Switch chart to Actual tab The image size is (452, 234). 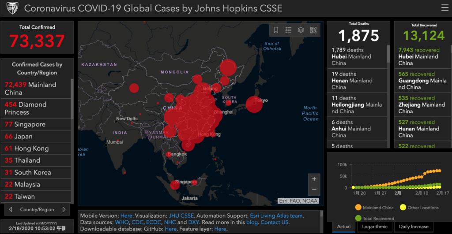[344, 227]
